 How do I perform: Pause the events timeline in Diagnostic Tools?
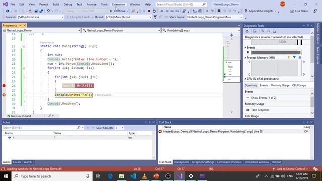[248, 52]
